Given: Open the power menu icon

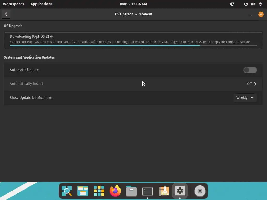Looking at the screenshot, I should click(x=260, y=4).
